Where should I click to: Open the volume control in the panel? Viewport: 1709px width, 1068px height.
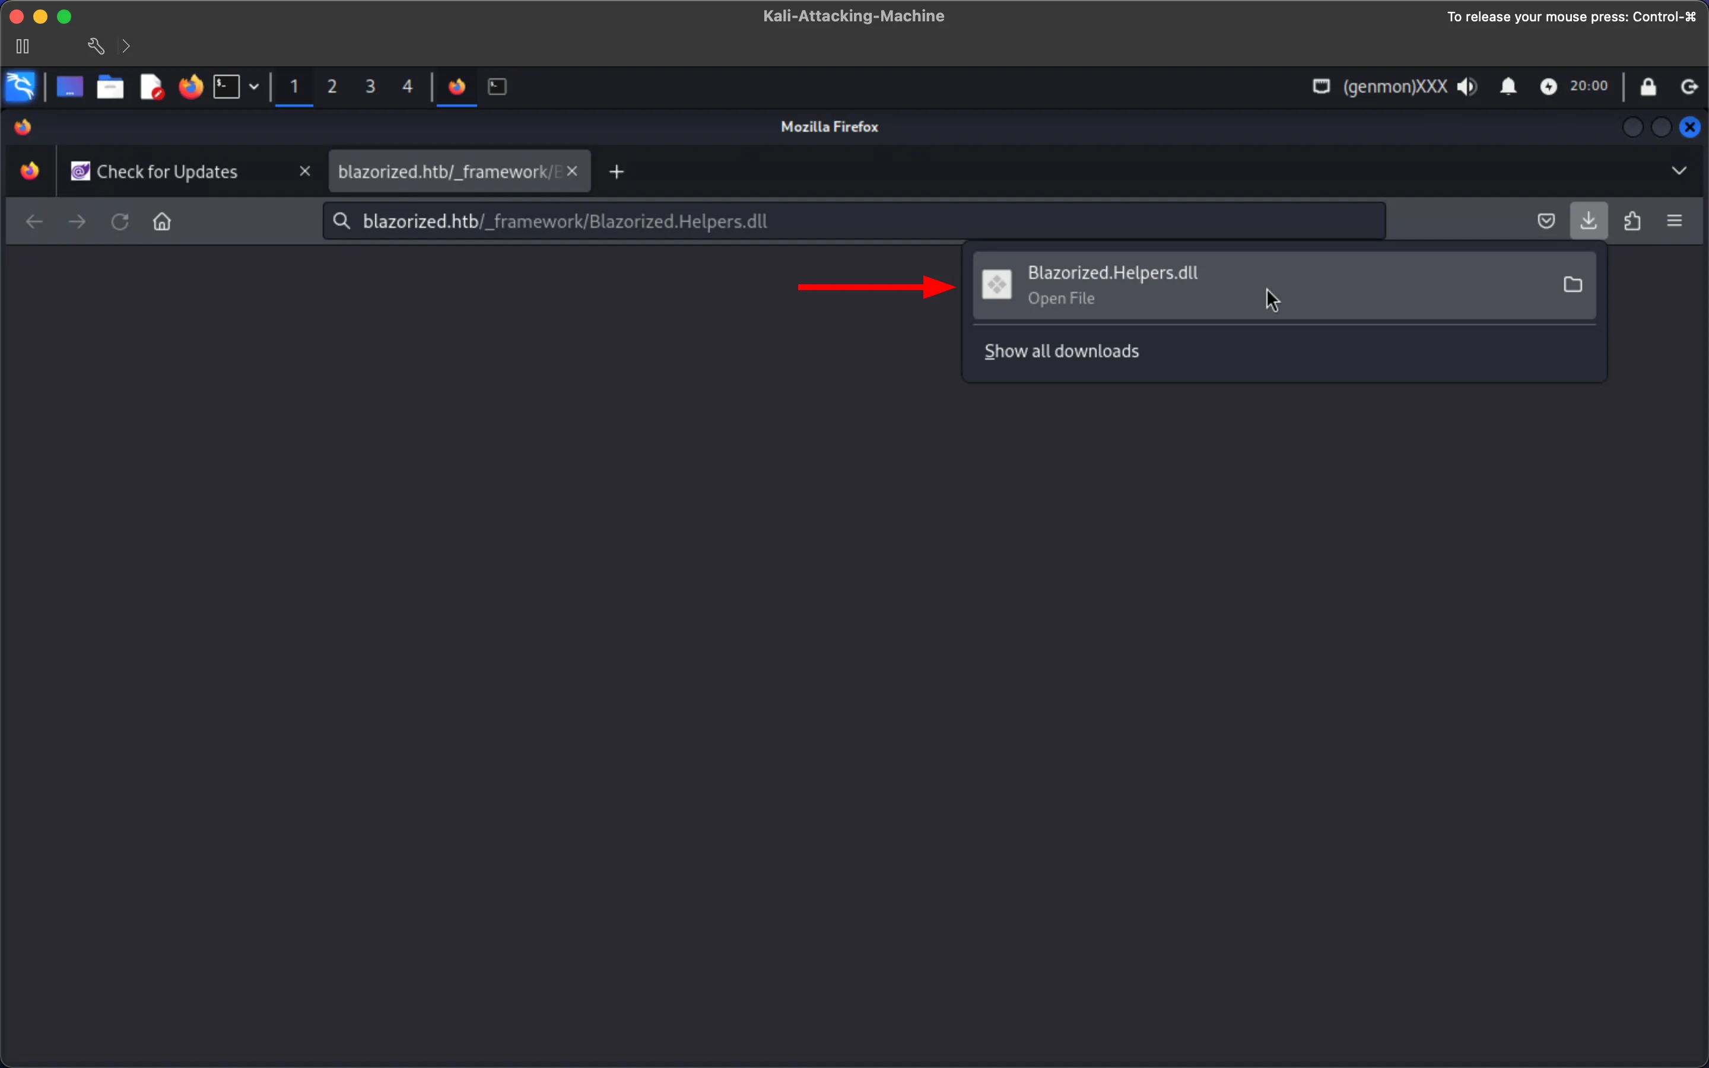[1467, 86]
